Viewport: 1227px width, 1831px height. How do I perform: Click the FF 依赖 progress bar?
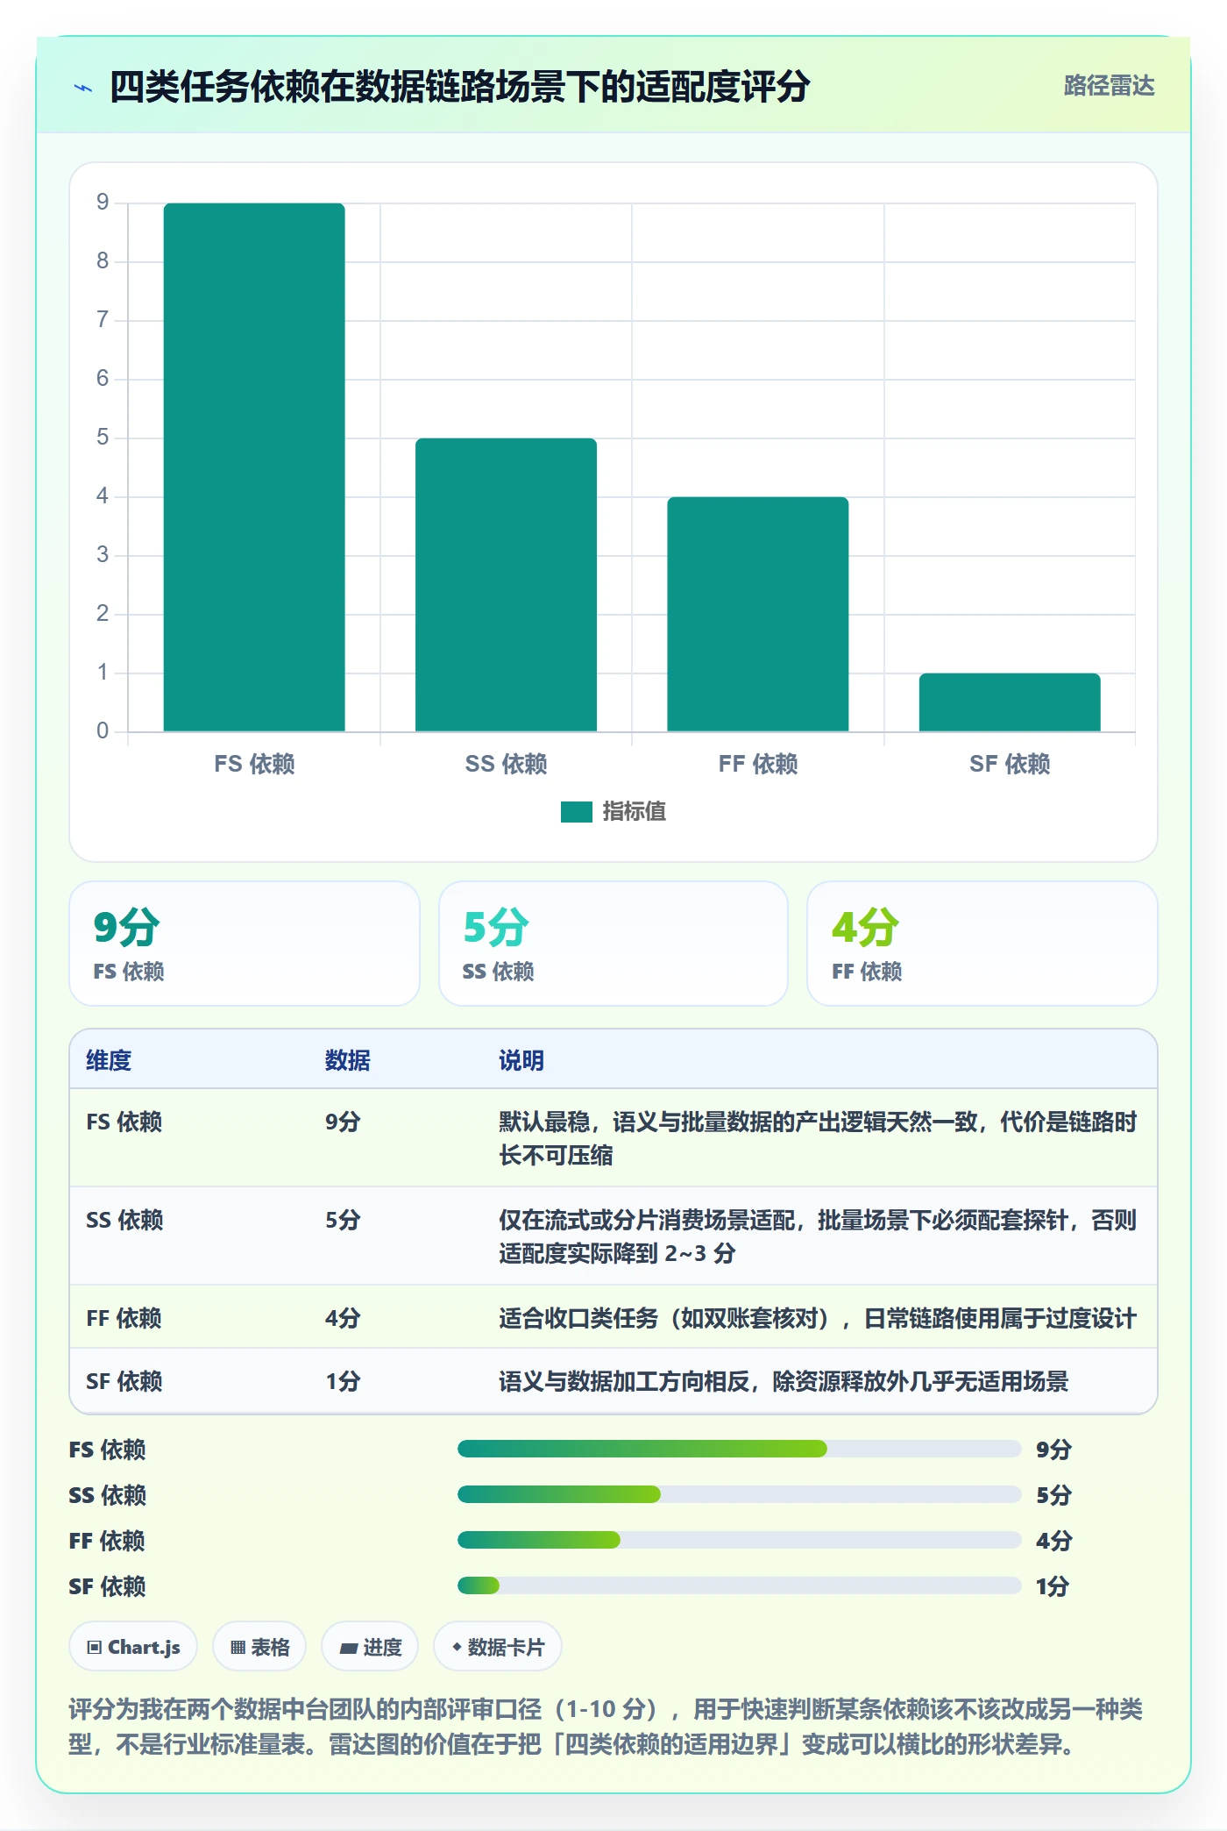click(x=739, y=1540)
